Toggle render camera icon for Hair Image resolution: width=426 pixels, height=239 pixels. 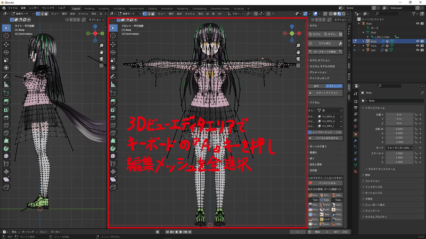pyautogui.click(x=422, y=50)
